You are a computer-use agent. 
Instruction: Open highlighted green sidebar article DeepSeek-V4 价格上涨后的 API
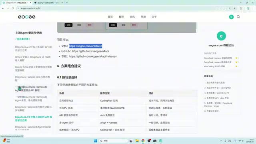coord(34,118)
